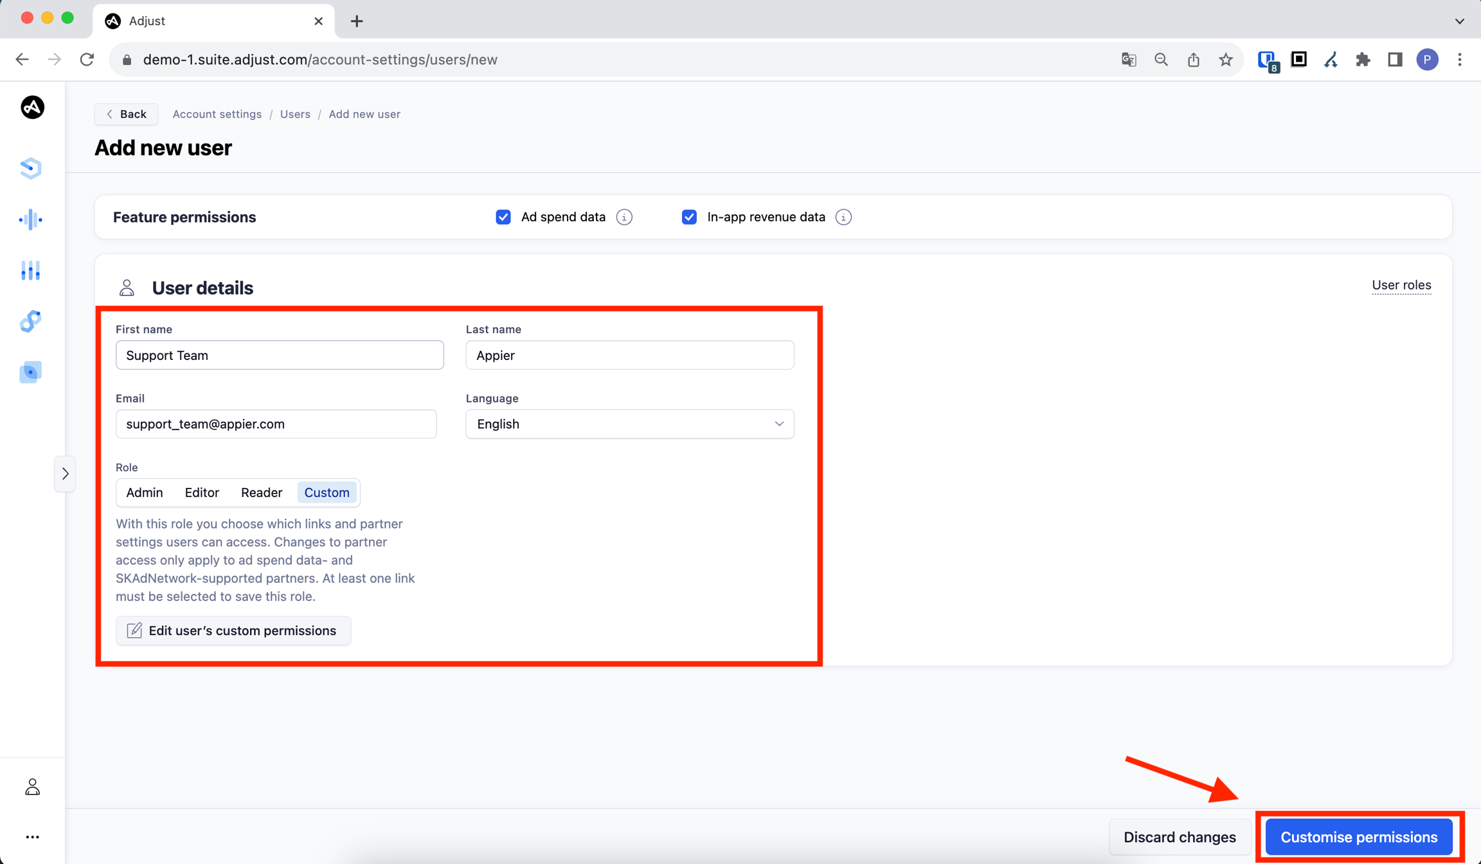Open the three-dots more menu in the sidebar
The width and height of the screenshot is (1481, 864).
(32, 837)
